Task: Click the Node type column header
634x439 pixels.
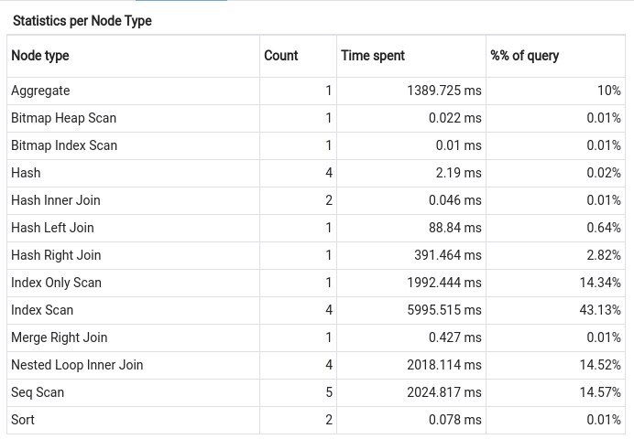Action: tap(40, 56)
